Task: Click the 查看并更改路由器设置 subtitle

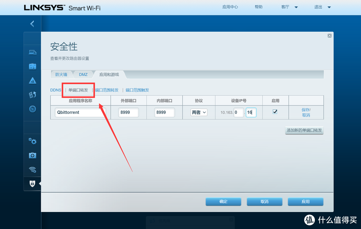Action: coord(70,58)
